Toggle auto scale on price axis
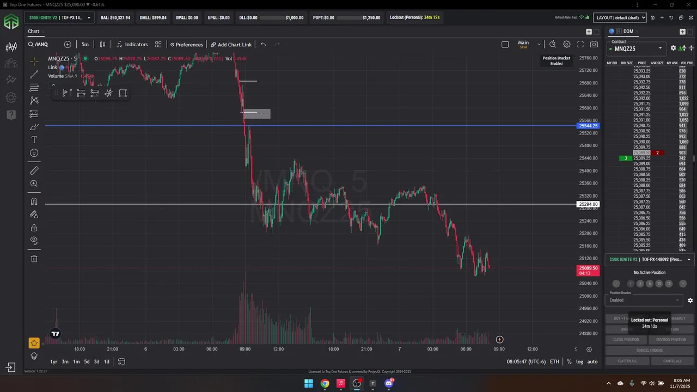 click(x=592, y=362)
